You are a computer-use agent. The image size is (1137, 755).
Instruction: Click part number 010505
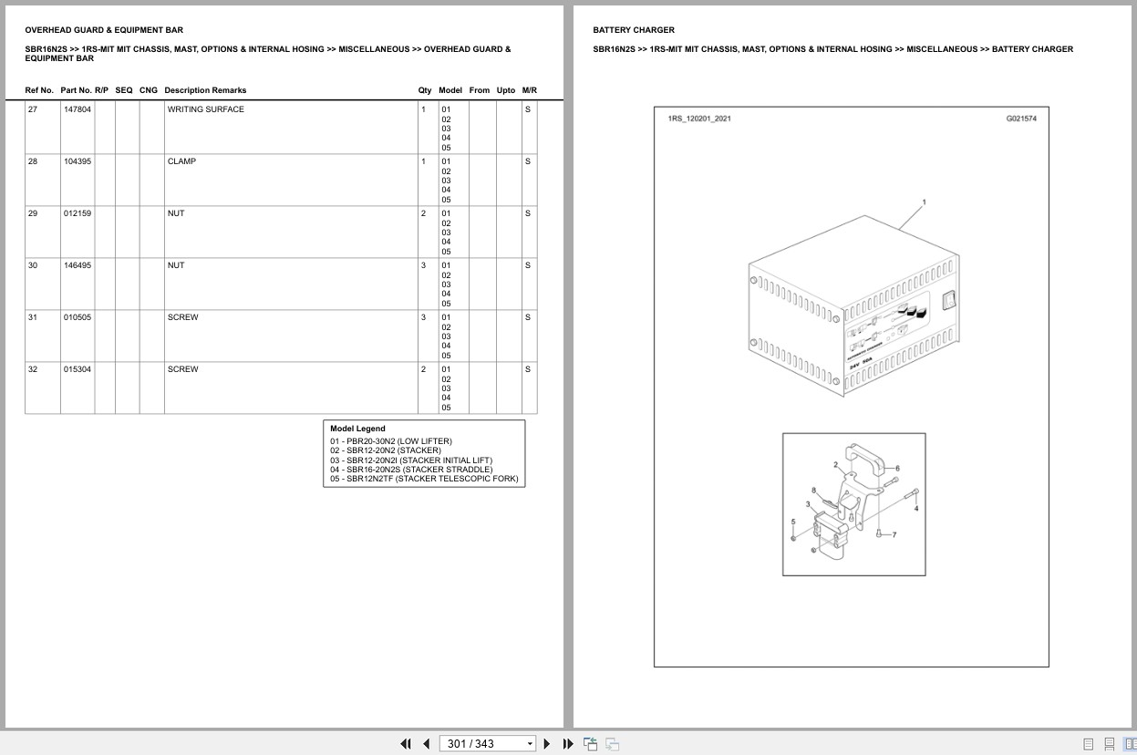pyautogui.click(x=77, y=317)
